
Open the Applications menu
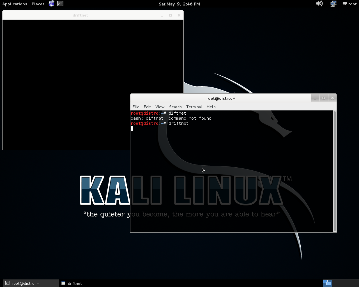pos(15,4)
